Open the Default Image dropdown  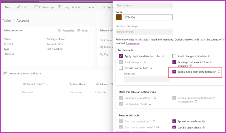click(x=144, y=32)
